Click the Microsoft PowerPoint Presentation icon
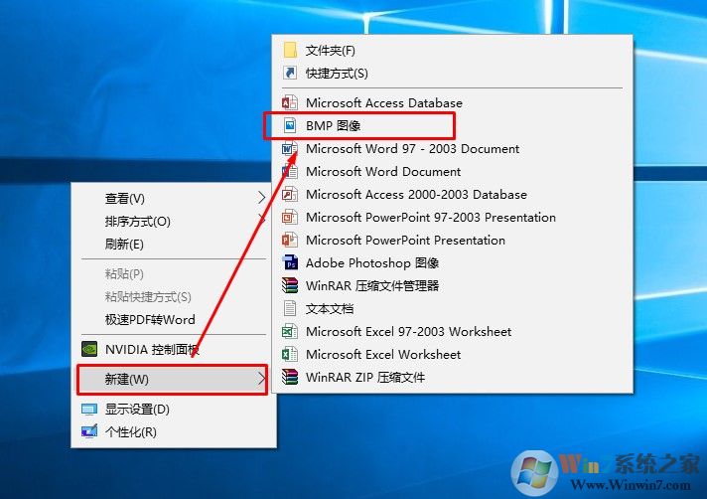The image size is (707, 499). click(290, 240)
